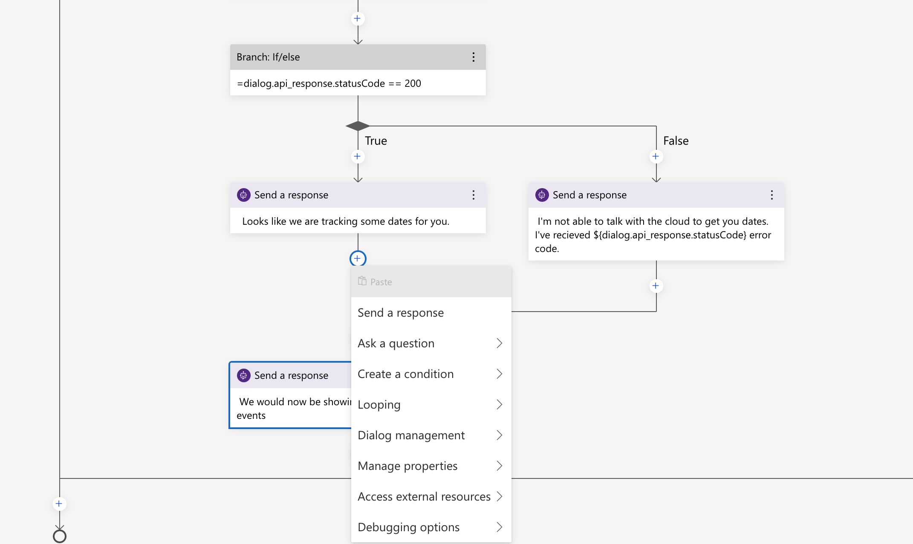Open the Branch: If/else three-dot menu
This screenshot has width=913, height=544.
pos(473,57)
